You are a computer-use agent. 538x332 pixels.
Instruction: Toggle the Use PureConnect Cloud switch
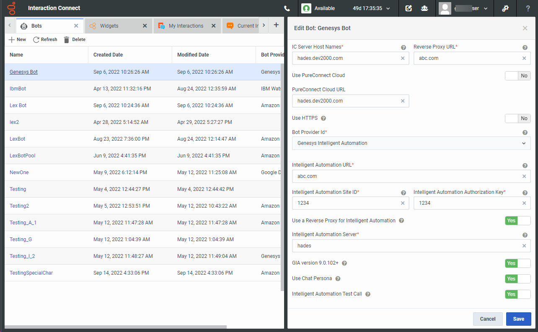coord(517,76)
